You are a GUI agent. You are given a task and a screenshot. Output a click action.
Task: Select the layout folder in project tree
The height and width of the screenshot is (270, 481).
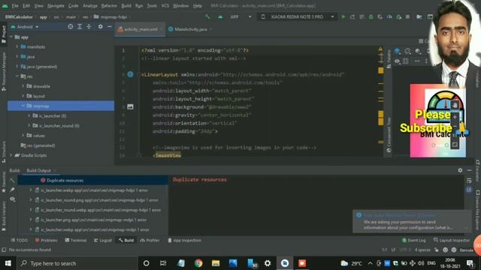[38, 96]
